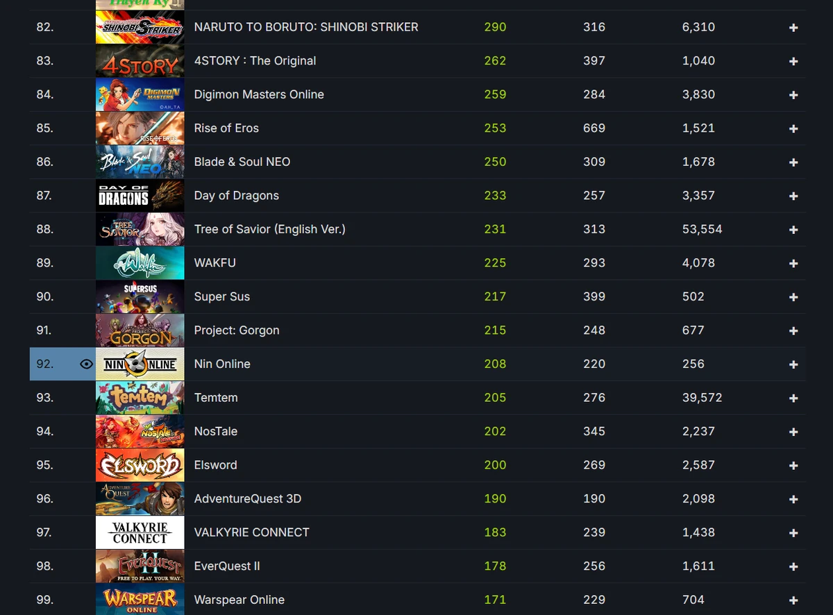Click the NosTale game thumbnail
Image resolution: width=833 pixels, height=615 pixels.
[x=140, y=431]
